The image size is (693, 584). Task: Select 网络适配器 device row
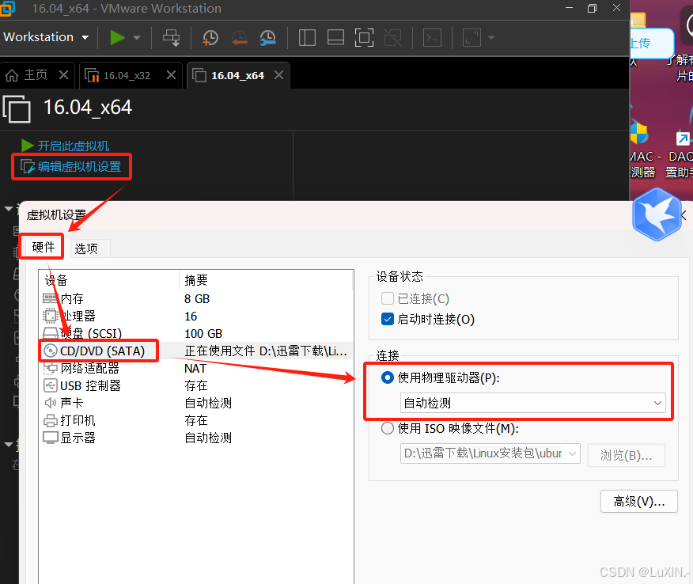click(x=89, y=368)
